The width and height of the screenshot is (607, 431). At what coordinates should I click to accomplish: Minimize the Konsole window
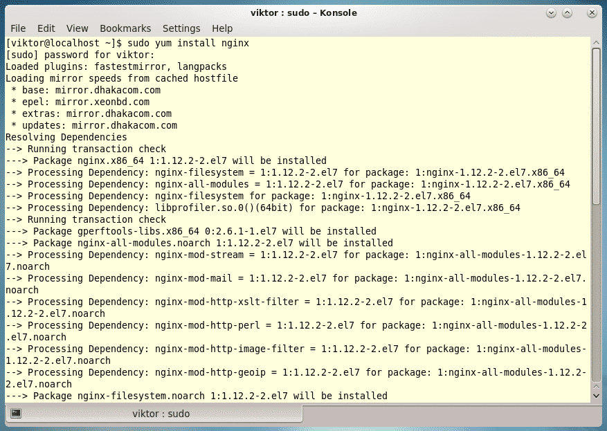(x=551, y=12)
